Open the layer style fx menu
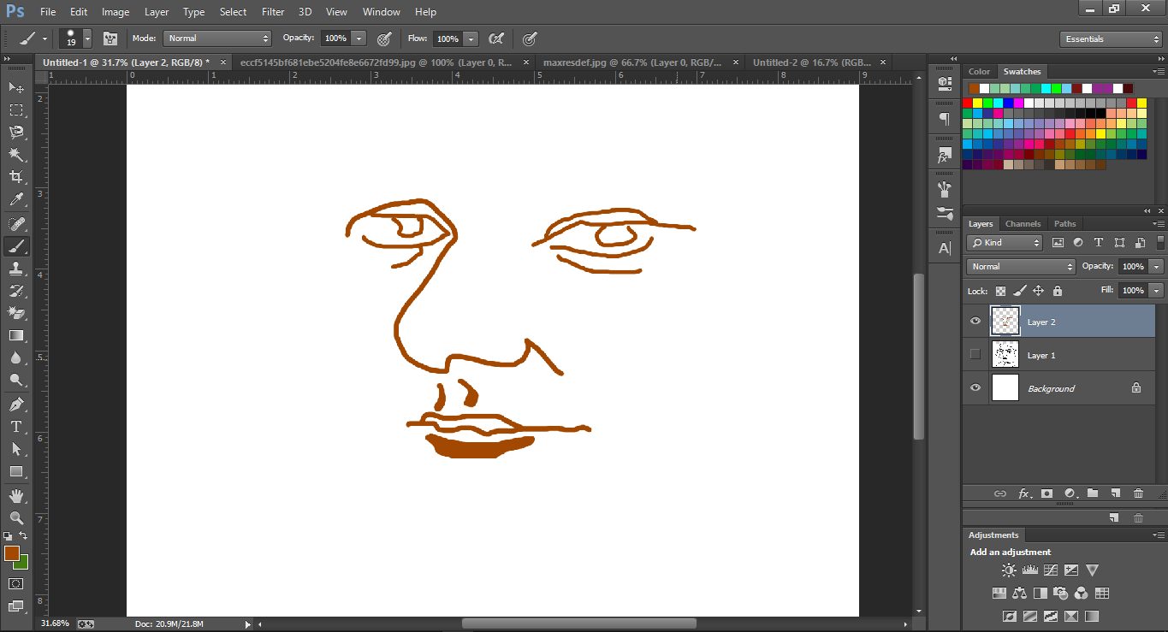 click(1024, 493)
